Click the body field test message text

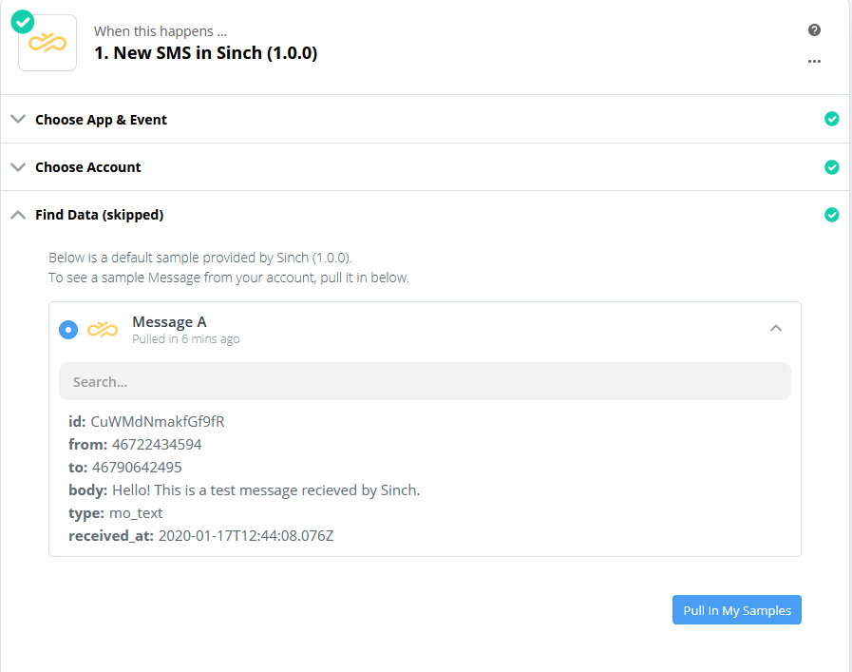(266, 490)
